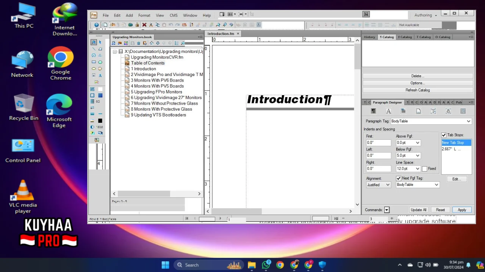Click the Apply button
The height and width of the screenshot is (272, 485).
[x=462, y=210]
